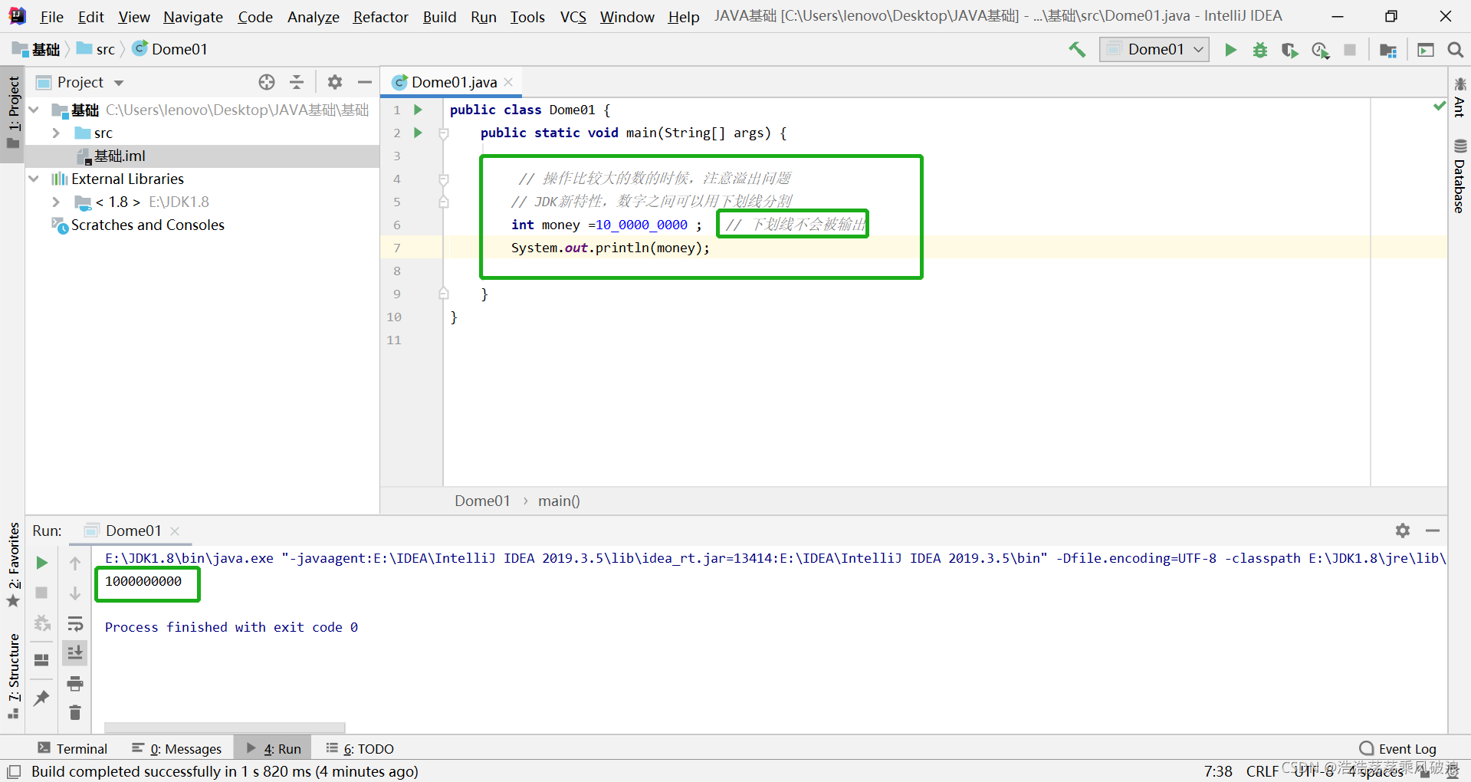
Task: Open Database tool window
Action: pos(1460,176)
